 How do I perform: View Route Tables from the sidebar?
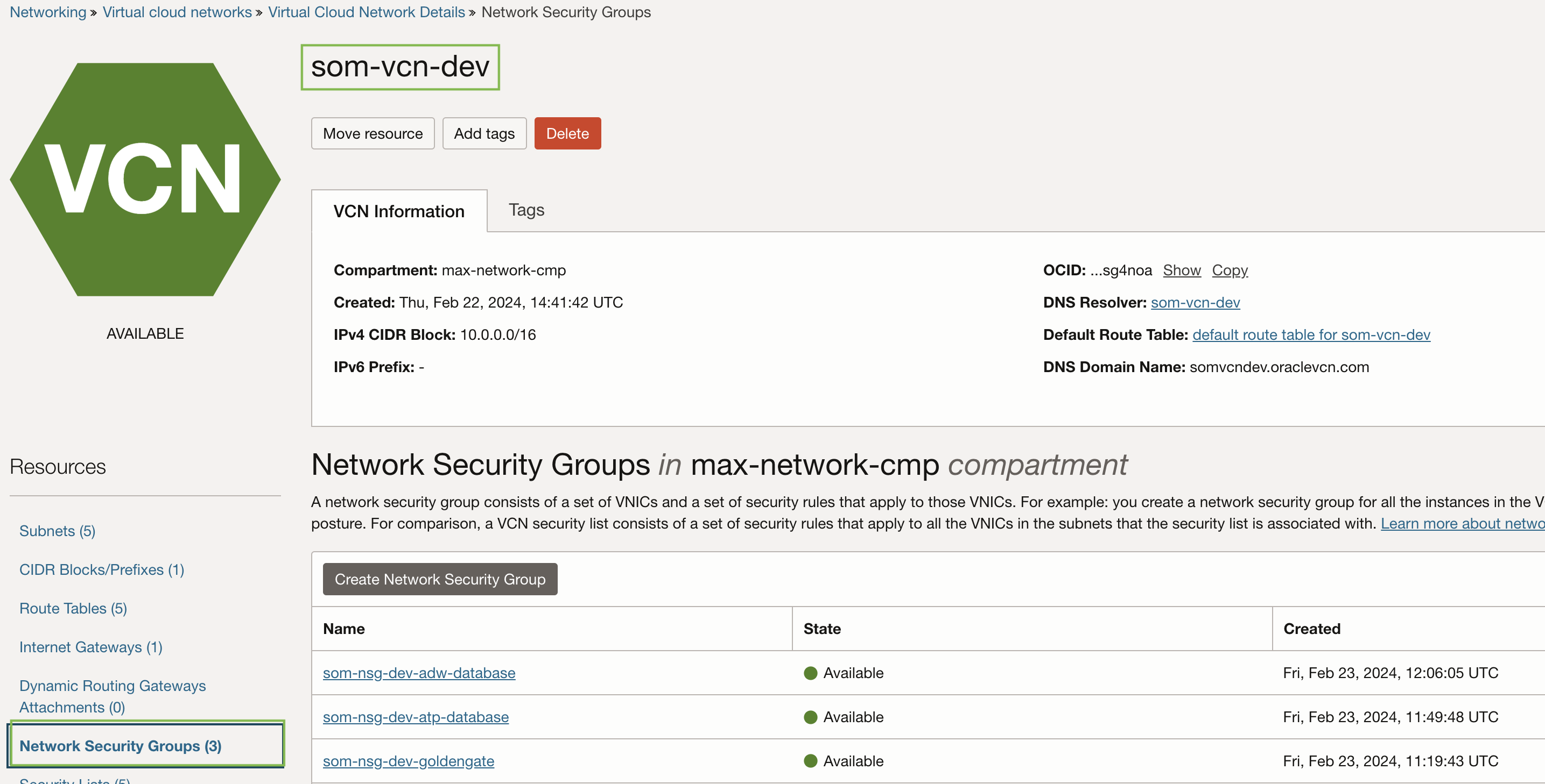click(x=73, y=608)
